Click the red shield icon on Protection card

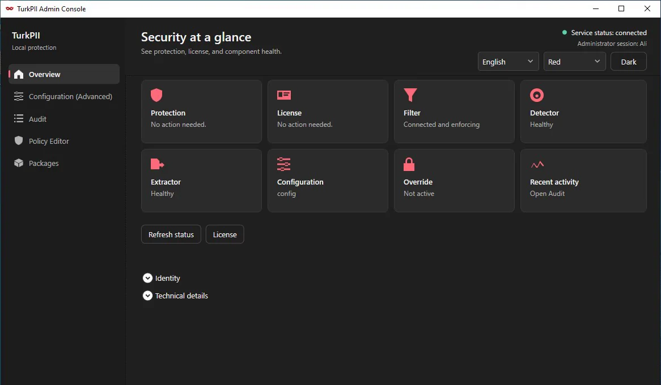(x=156, y=95)
